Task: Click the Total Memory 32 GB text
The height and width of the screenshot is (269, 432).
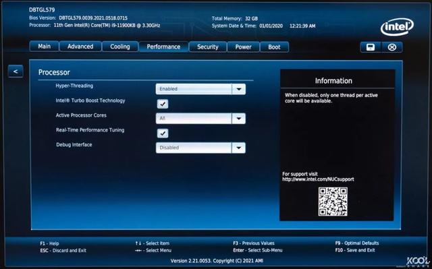Action: click(235, 19)
